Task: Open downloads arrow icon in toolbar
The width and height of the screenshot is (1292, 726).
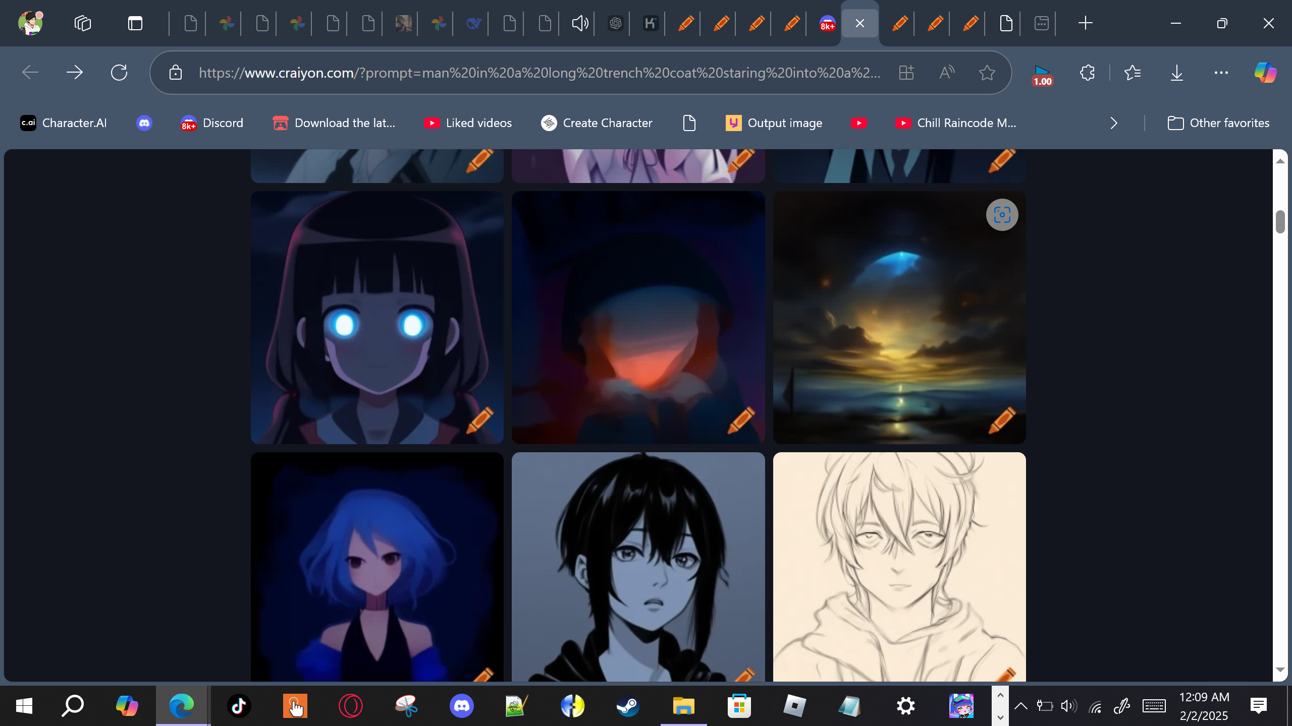Action: click(x=1176, y=73)
